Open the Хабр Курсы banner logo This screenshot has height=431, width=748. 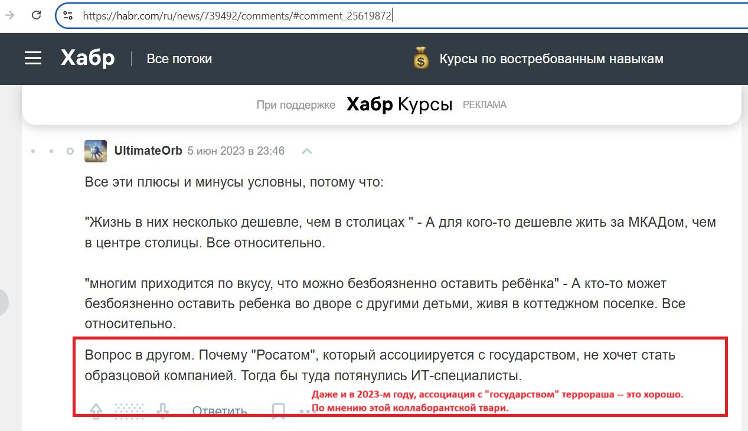coord(399,105)
